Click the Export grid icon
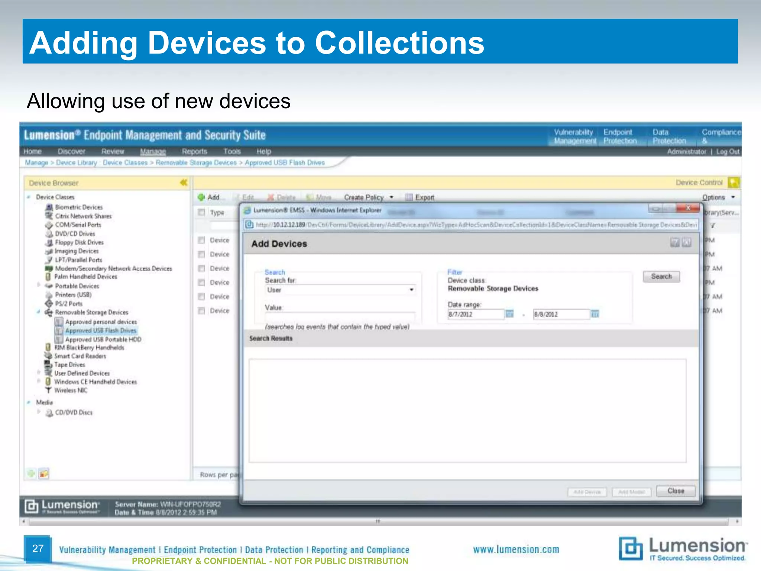The image size is (761, 571). [x=409, y=197]
